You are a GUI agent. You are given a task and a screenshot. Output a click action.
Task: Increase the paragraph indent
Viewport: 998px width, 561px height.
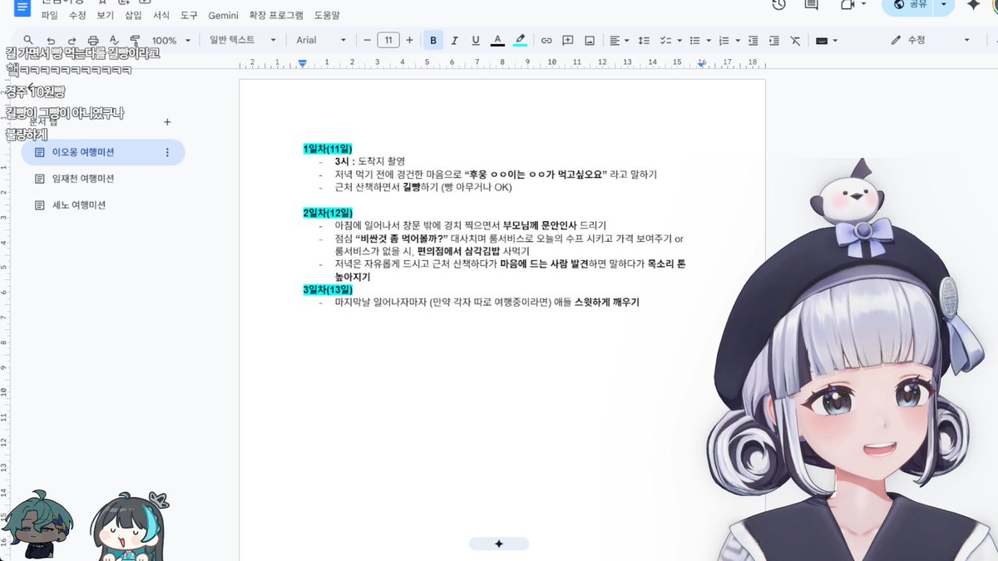(x=774, y=40)
